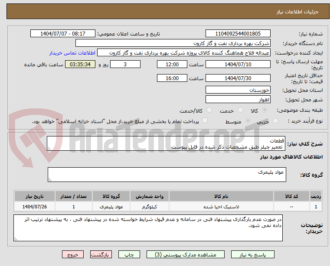Click the need number field 1104092544001805
Image resolution: width=330 pixels, height=266 pixels.
click(x=238, y=33)
